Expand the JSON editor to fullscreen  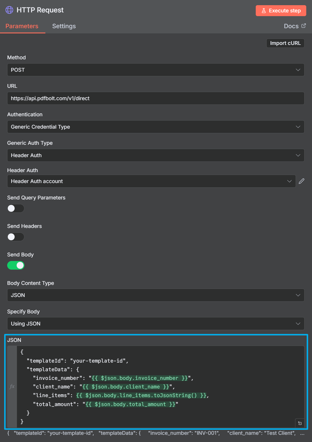pyautogui.click(x=300, y=423)
